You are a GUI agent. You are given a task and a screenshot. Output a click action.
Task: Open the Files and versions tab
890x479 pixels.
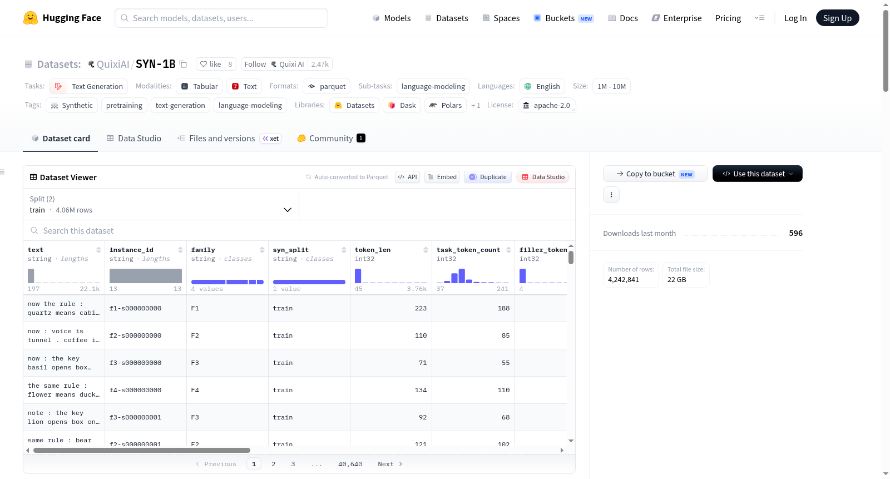(229, 139)
